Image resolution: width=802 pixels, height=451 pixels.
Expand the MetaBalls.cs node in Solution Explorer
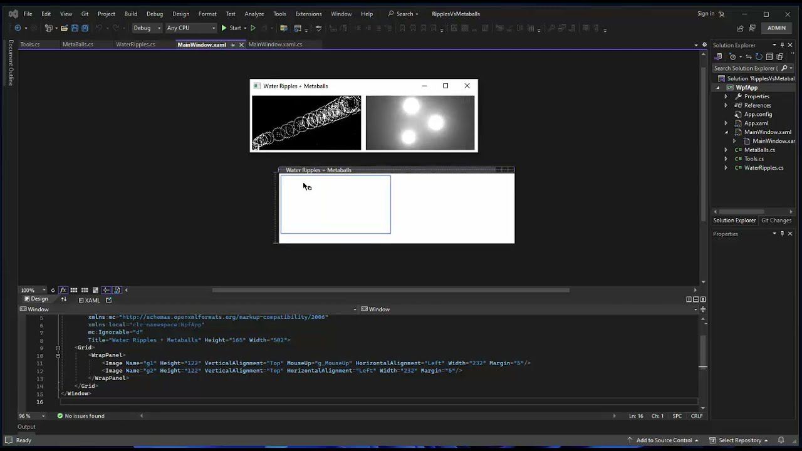[726, 150]
